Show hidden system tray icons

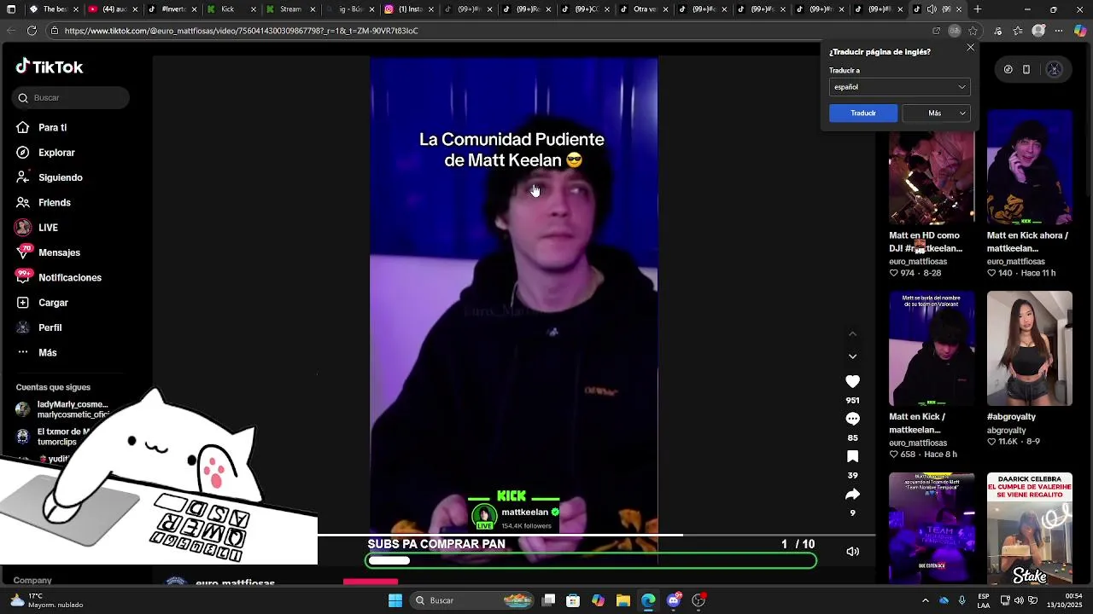[x=925, y=600]
